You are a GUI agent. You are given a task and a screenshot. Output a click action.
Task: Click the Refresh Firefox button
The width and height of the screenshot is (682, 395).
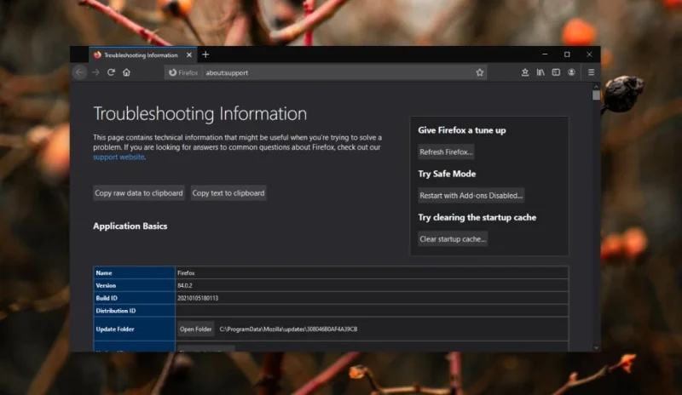tap(446, 152)
